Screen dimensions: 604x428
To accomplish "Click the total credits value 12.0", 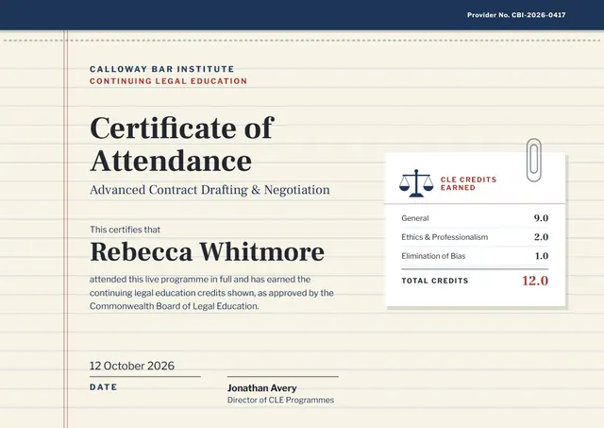I will [x=535, y=281].
